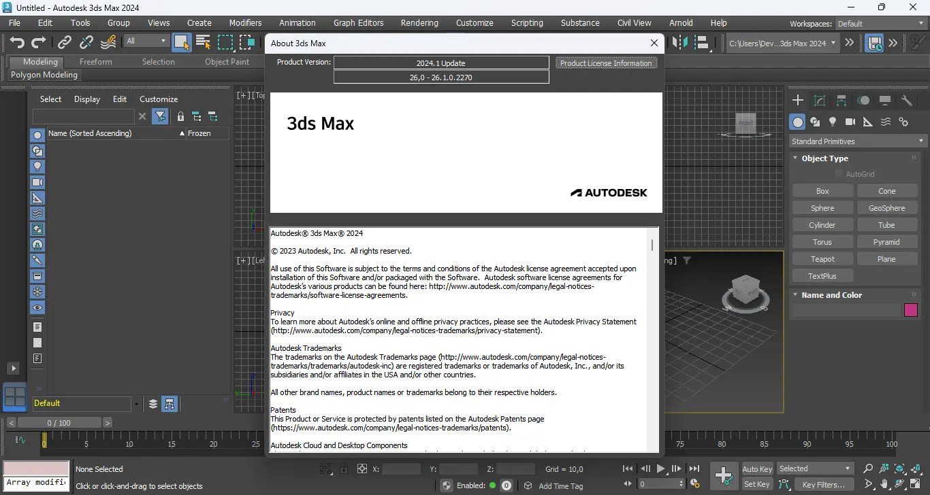Click the Undo arrow in main toolbar

pos(17,43)
